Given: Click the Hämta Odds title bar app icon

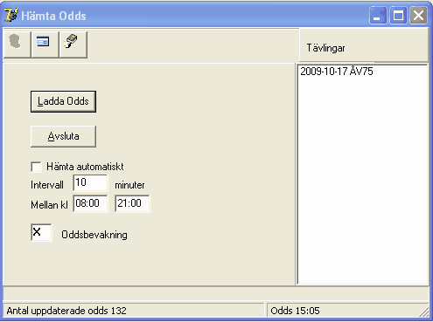Looking at the screenshot, I should [x=11, y=15].
